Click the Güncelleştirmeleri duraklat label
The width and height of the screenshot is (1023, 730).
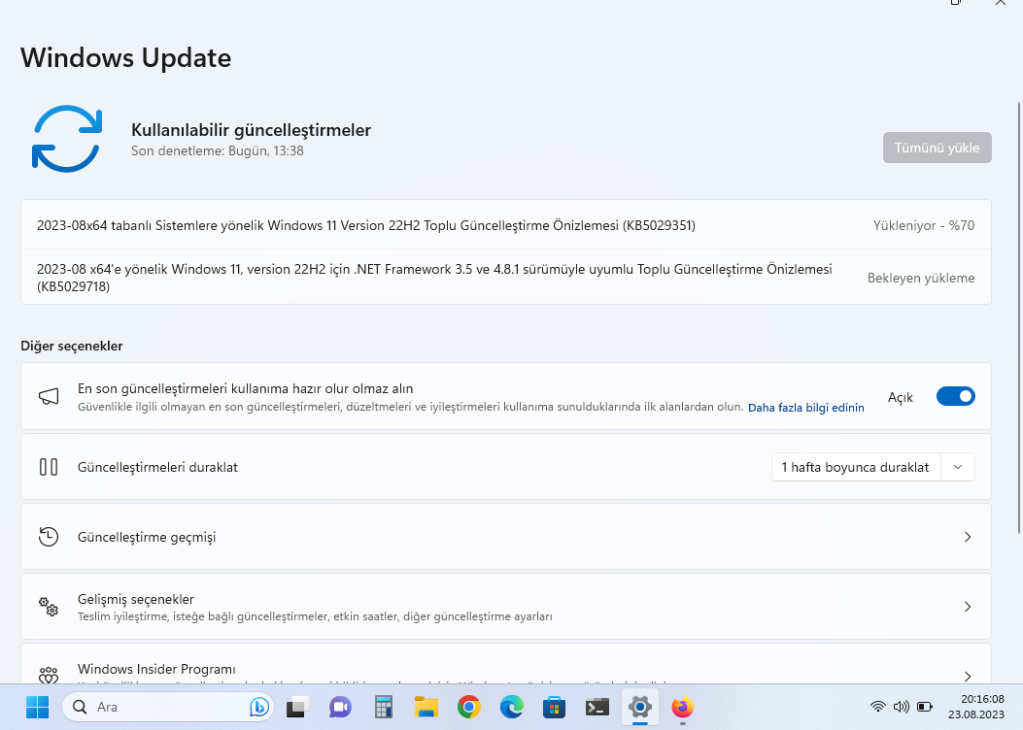(157, 467)
